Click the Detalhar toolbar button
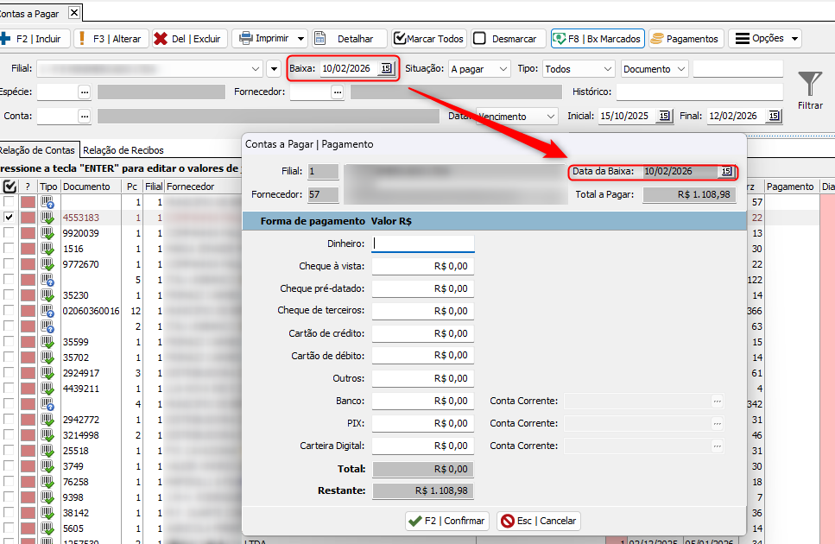 (345, 39)
